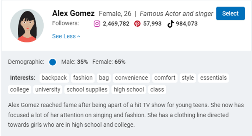Click the style interest tag
The height and width of the screenshot is (136, 252).
188,78
